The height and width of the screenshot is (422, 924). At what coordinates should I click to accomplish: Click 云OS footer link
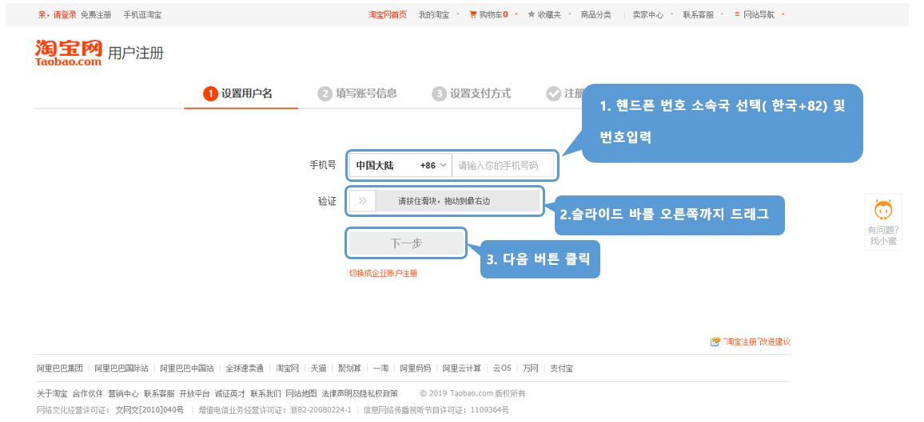click(502, 369)
